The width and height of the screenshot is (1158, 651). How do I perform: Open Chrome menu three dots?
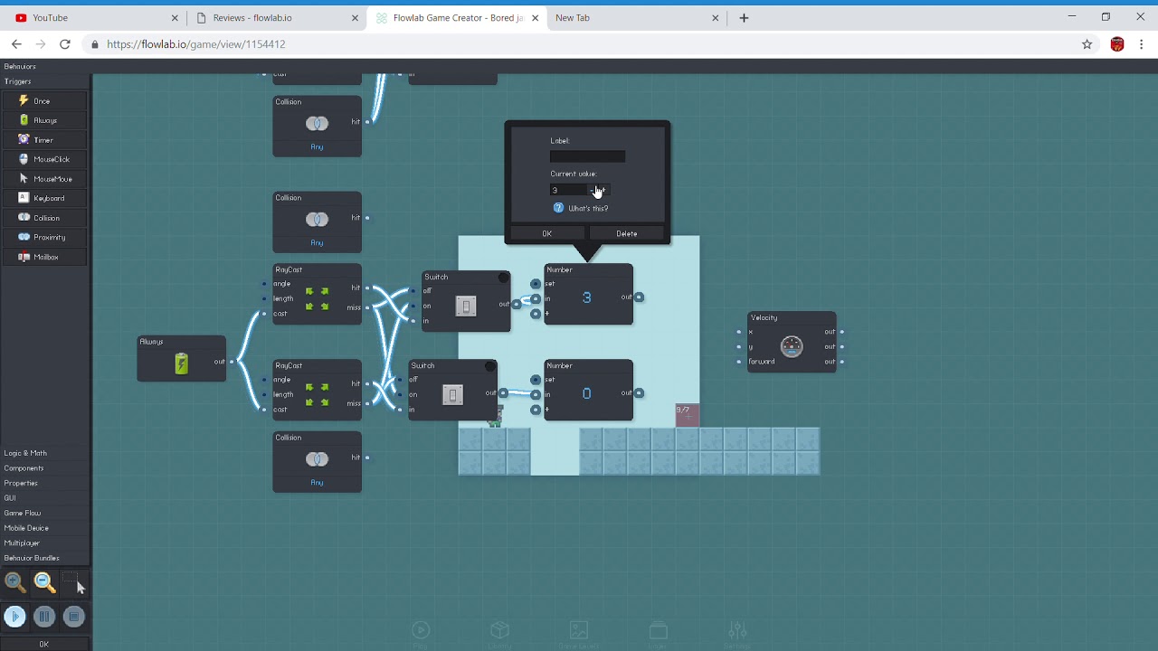tap(1142, 44)
